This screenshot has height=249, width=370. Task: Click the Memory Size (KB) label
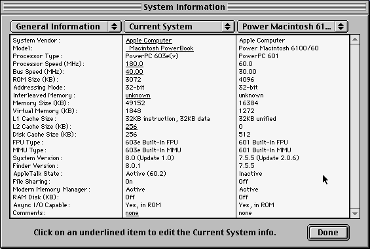tap(41, 103)
